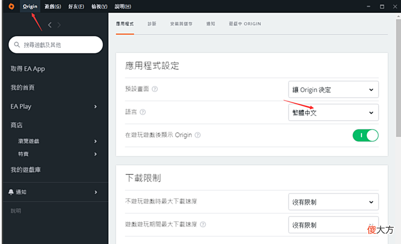
Task: Open 遊戲遊玩期間最大下載速度 dropdown
Action: coord(333,225)
